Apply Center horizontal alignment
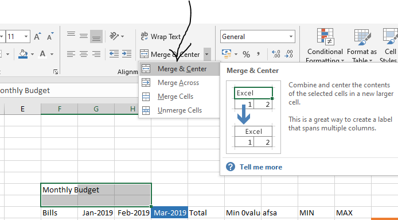The height and width of the screenshot is (220, 398). click(84, 54)
